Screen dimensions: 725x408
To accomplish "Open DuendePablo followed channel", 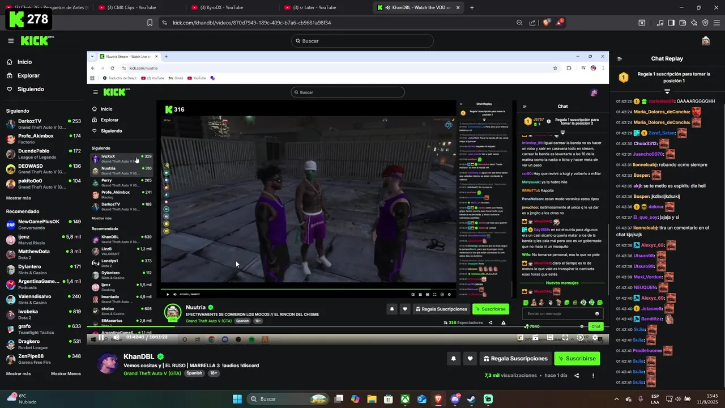I will [x=44, y=154].
